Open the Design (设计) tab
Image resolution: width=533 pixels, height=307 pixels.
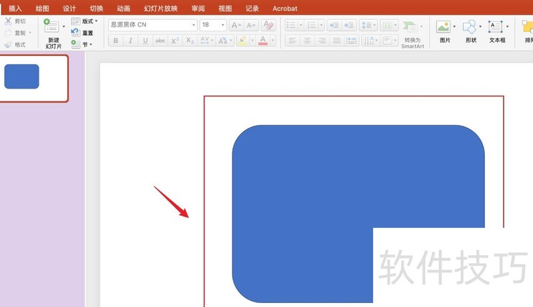click(x=69, y=9)
